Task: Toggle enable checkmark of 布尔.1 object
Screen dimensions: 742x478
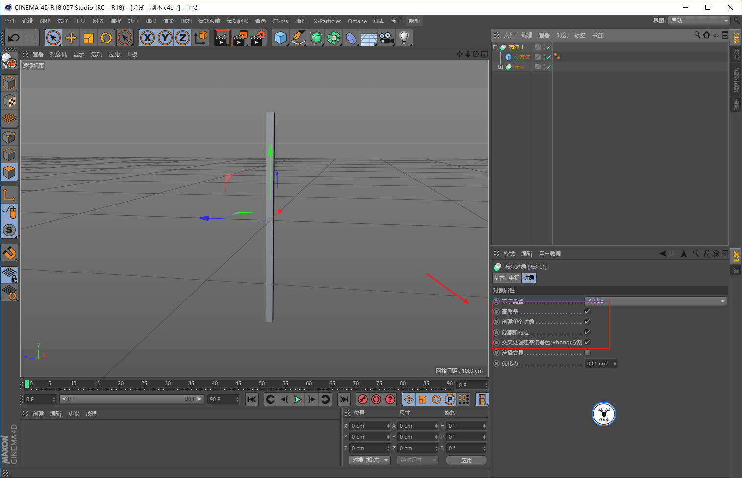Action: tap(548, 47)
